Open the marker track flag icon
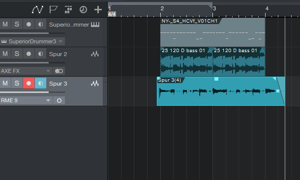Viewport: 300px width, 180px height. 54,9
